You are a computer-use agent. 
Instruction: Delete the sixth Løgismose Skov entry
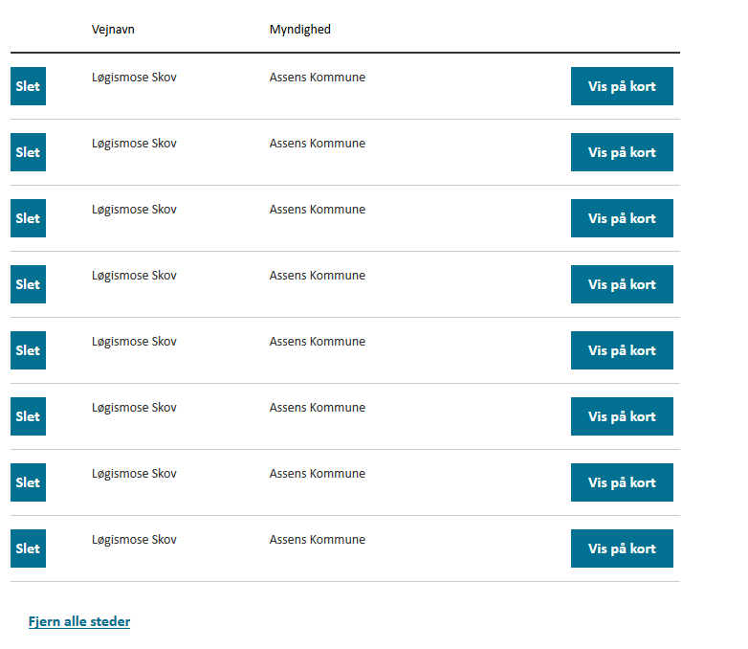click(x=28, y=416)
